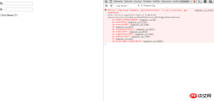Expand the error message disclosure triangle
Image resolution: width=214 pixels, height=101 pixels.
109,10
